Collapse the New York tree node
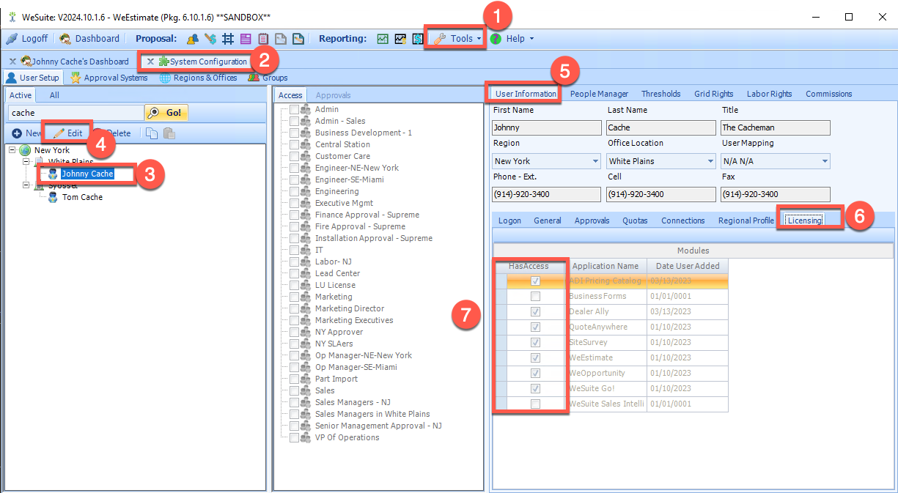The width and height of the screenshot is (898, 493). tap(12, 150)
